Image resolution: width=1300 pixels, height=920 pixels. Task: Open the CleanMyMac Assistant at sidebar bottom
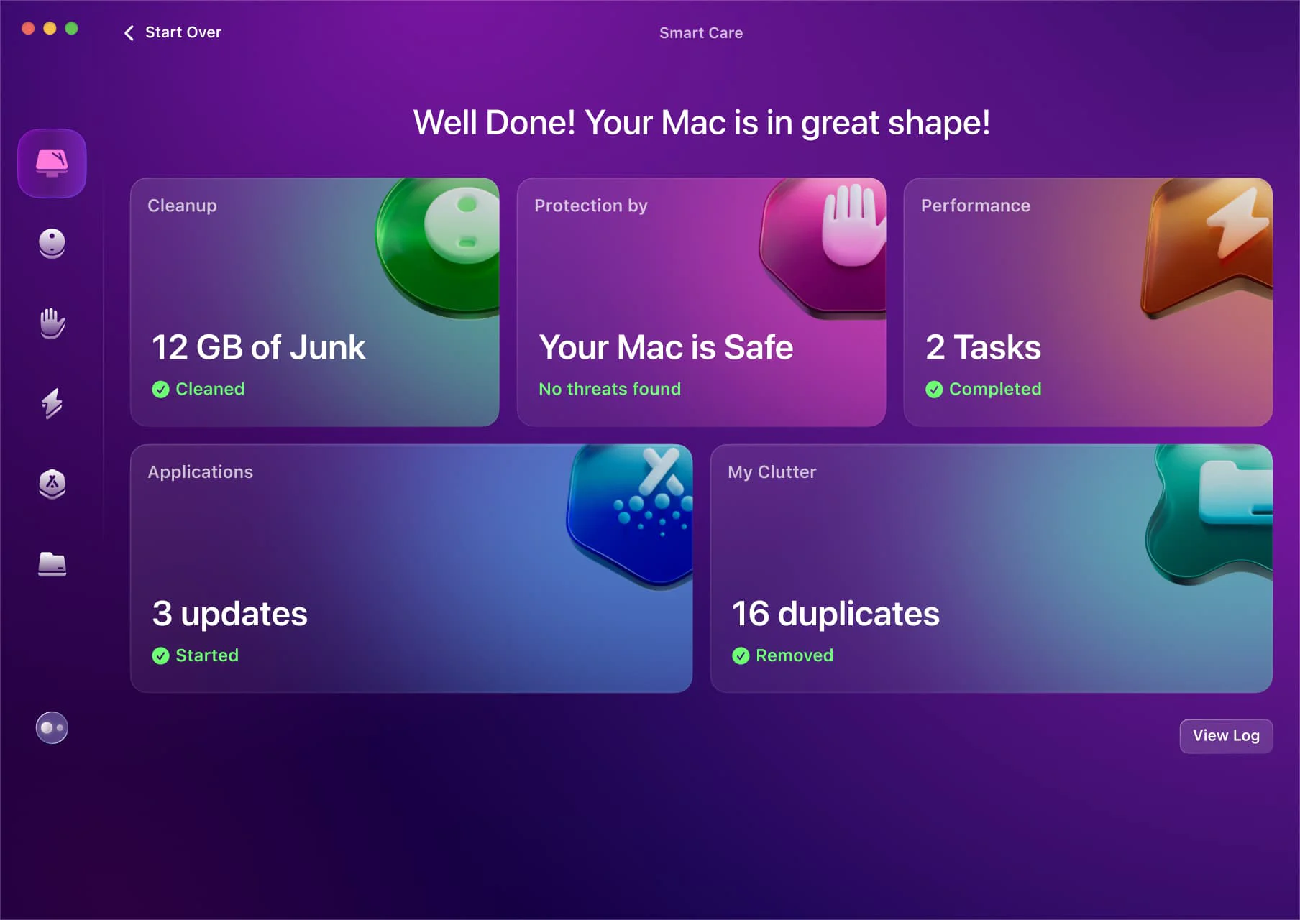click(x=50, y=727)
